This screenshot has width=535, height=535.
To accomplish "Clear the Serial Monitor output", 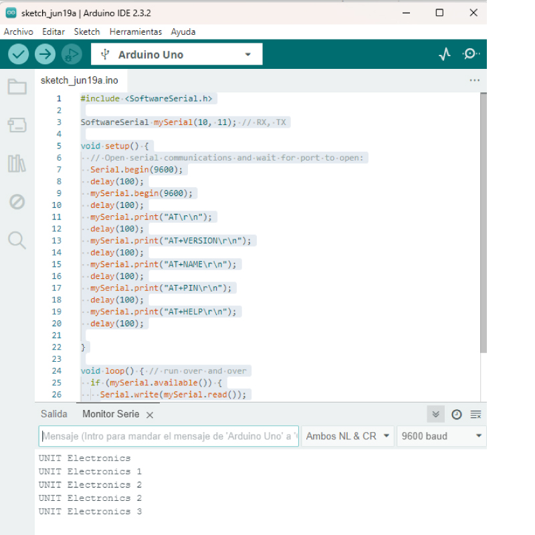I will coord(476,415).
